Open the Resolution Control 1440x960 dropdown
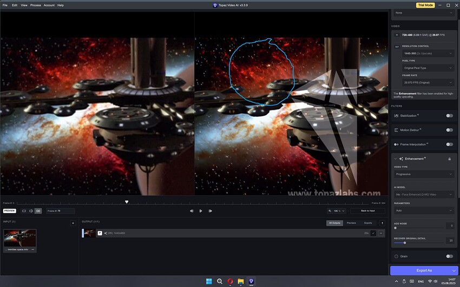This screenshot has height=287, width=460. pos(428,54)
